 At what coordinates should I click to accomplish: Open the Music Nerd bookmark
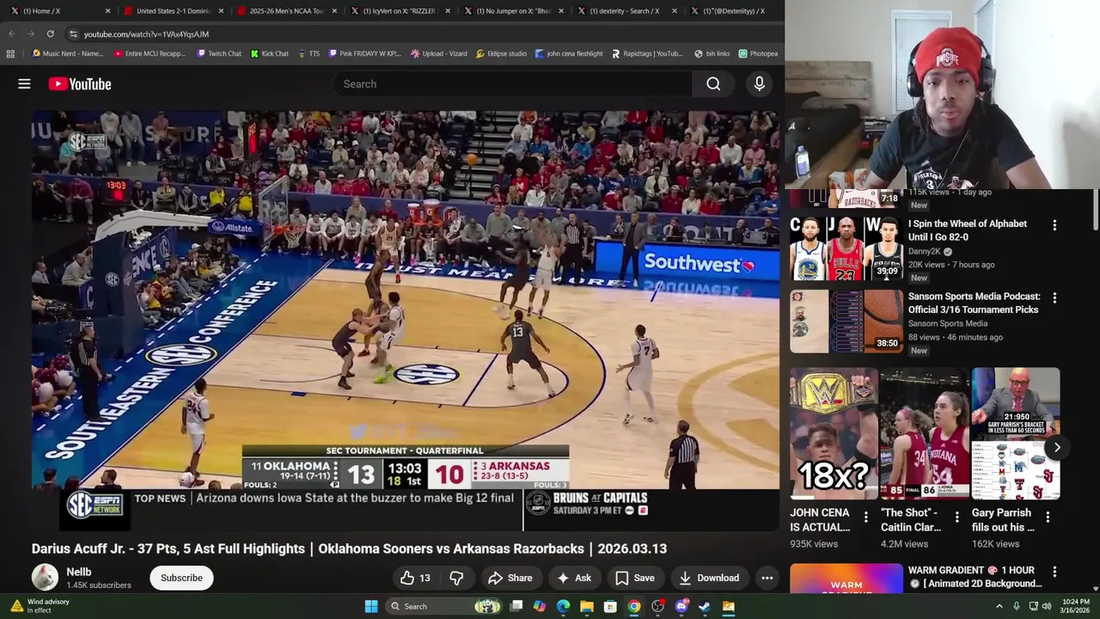pos(67,53)
